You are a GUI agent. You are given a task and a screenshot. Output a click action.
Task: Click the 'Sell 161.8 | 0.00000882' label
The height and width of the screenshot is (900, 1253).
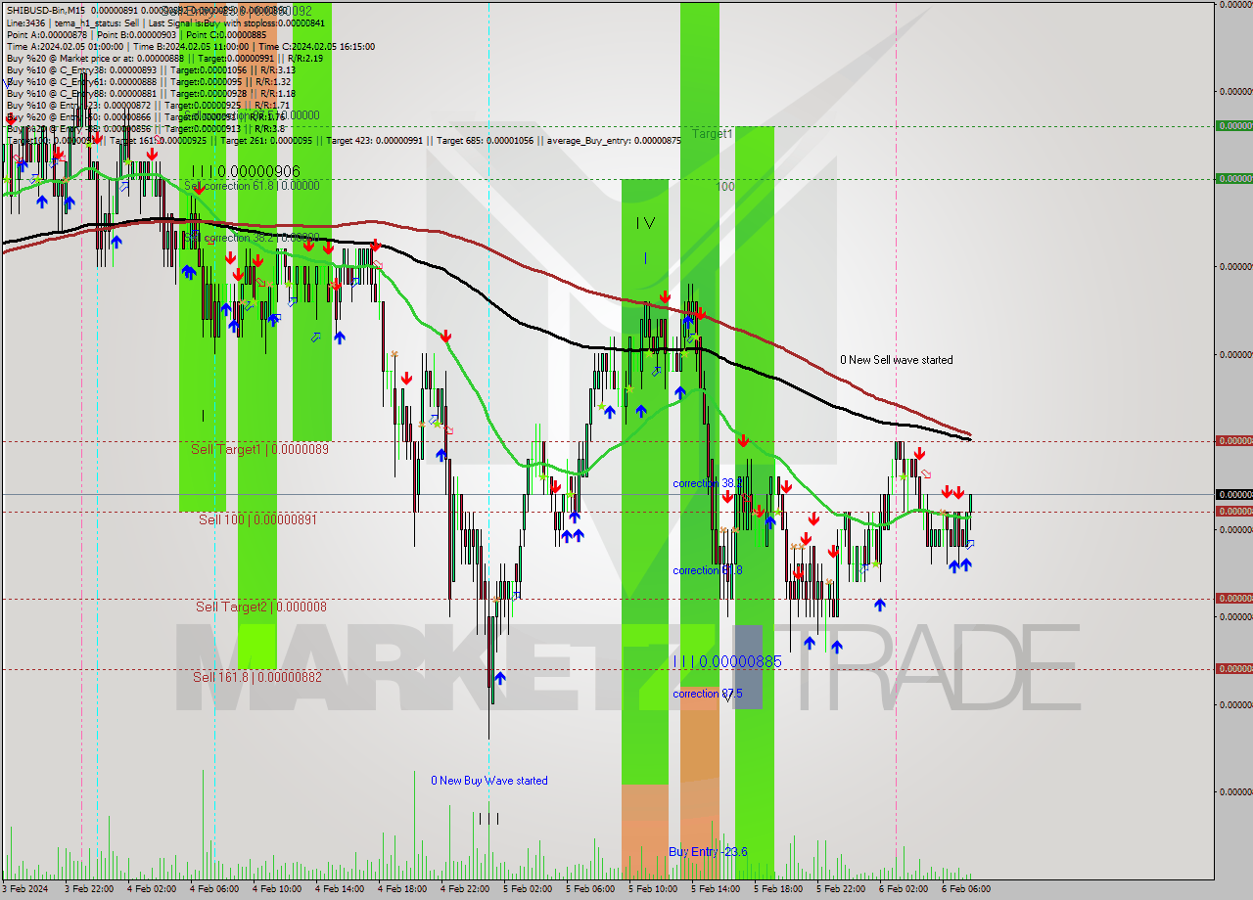click(x=256, y=677)
